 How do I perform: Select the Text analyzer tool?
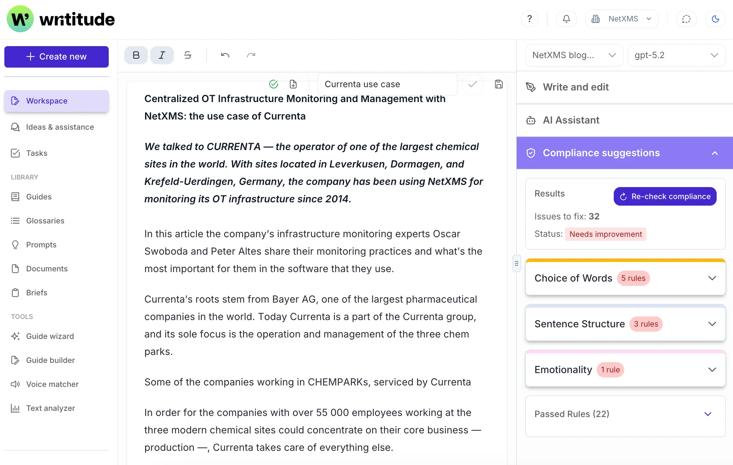(x=50, y=408)
